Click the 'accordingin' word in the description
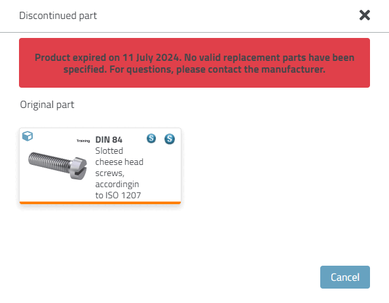Viewport: 389px width, 303px height. 117,185
